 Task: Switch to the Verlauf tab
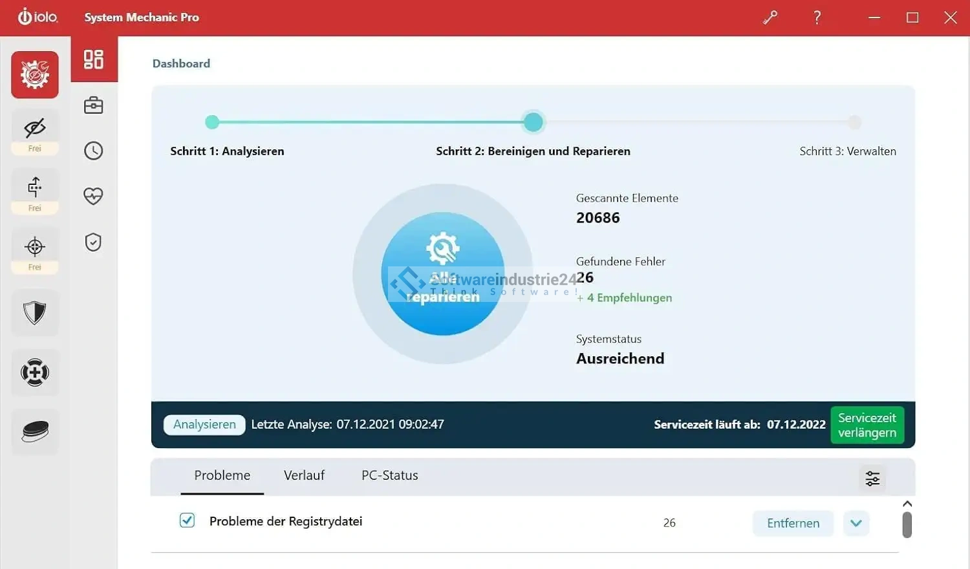[304, 475]
